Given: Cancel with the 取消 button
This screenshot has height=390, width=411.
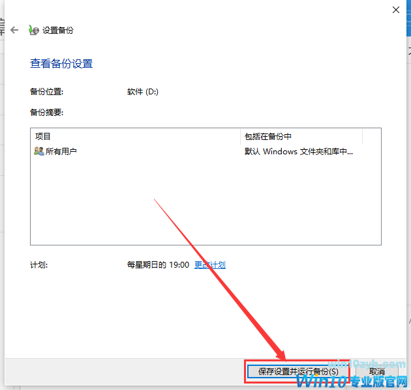Looking at the screenshot, I should coord(376,371).
